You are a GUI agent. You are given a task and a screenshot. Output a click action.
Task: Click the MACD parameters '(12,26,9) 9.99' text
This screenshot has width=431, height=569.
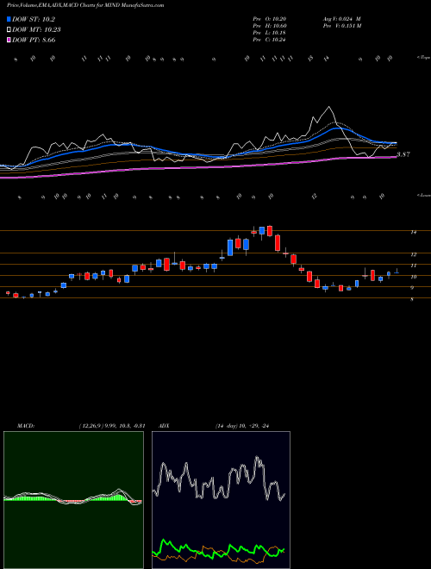(x=112, y=426)
